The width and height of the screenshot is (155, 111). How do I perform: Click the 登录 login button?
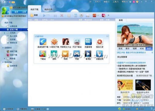click(16, 12)
